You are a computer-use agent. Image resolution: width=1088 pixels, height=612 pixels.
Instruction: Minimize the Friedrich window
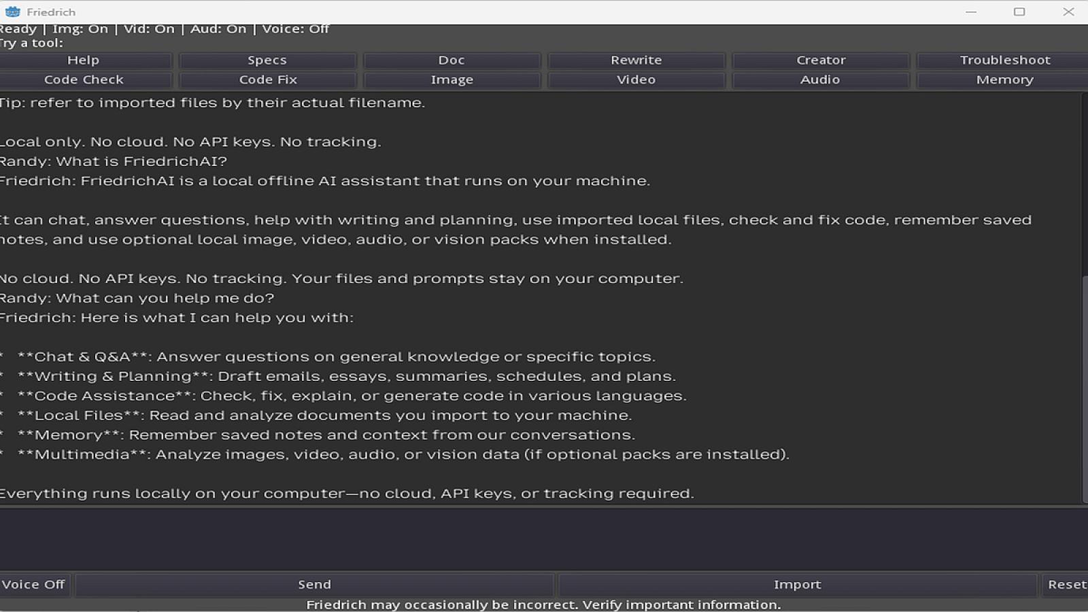coord(971,12)
